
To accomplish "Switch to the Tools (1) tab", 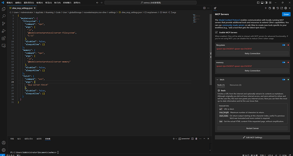I will tap(221, 85).
